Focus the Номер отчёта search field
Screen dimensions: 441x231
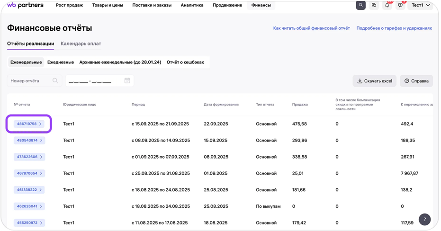coord(31,81)
